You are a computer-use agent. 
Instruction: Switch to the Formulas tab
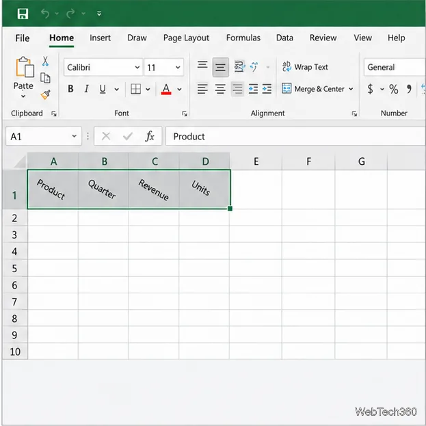point(243,38)
